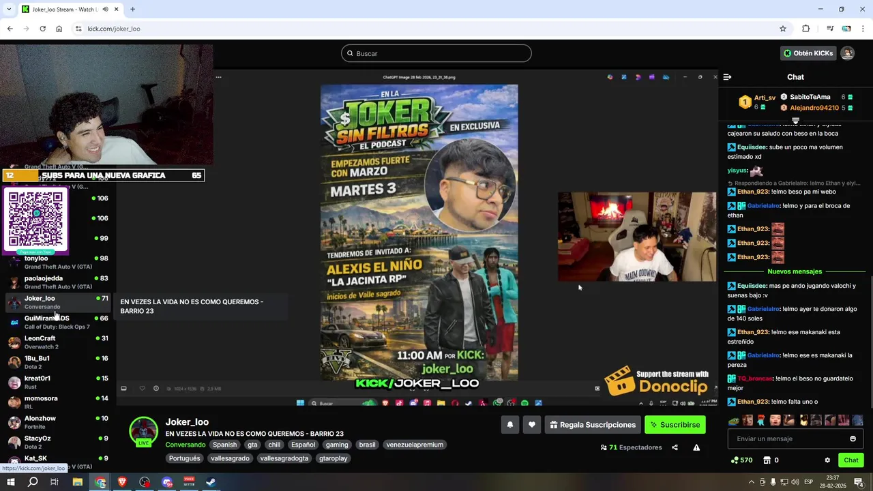The height and width of the screenshot is (491, 873).
Task: Open Joker_loo channel in sidebar
Action: point(57,302)
